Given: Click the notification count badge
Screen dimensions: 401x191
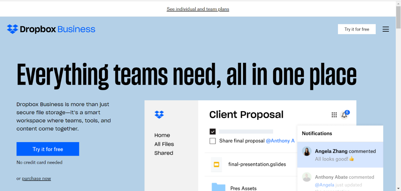Looking at the screenshot, I should pyautogui.click(x=347, y=112).
